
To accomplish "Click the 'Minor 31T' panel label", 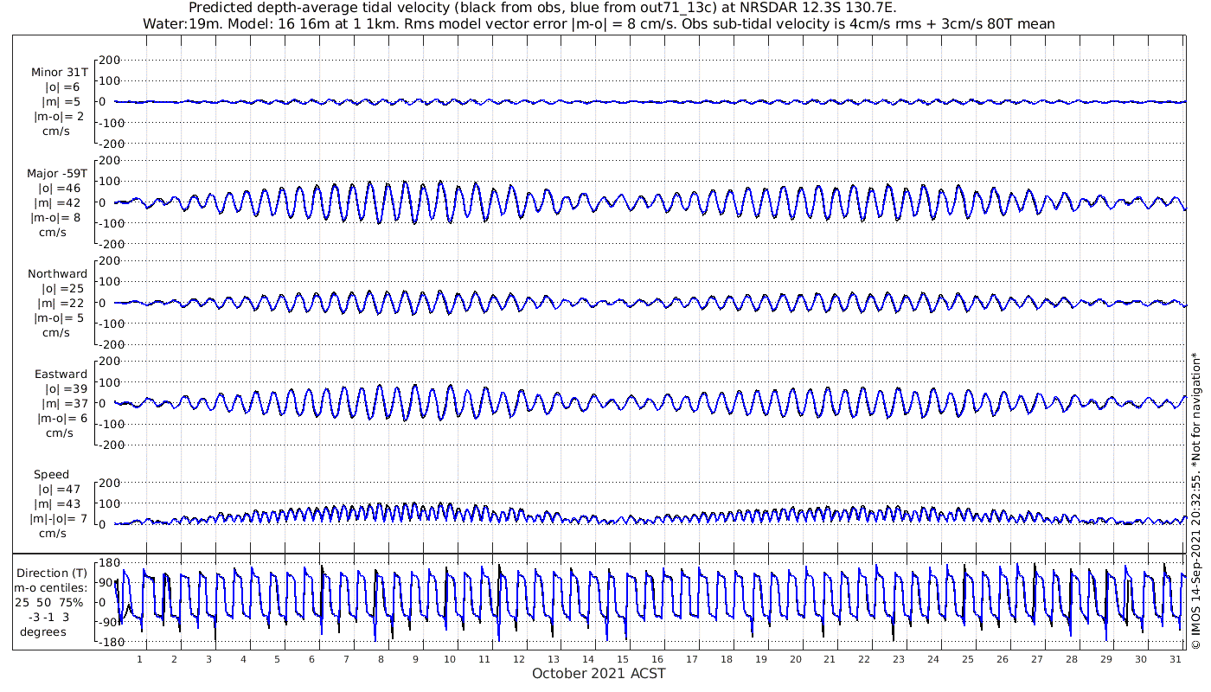I will [59, 73].
